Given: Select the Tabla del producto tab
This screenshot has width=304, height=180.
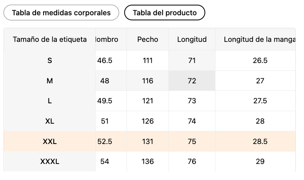Looking at the screenshot, I should pos(165,13).
